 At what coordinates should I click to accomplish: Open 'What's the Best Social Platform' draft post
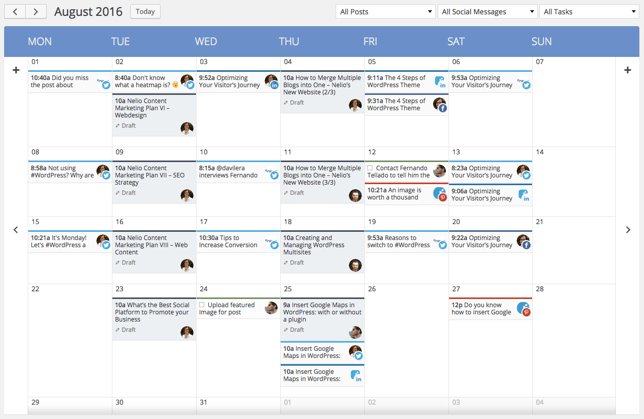152,312
